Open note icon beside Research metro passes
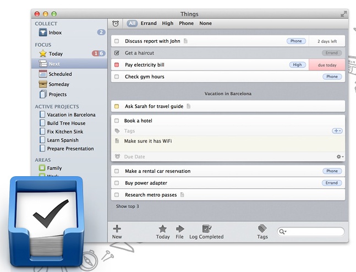 tap(182, 195)
